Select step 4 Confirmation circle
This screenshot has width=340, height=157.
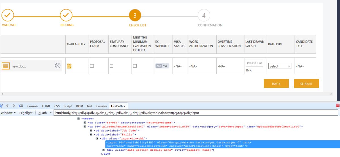(204, 15)
